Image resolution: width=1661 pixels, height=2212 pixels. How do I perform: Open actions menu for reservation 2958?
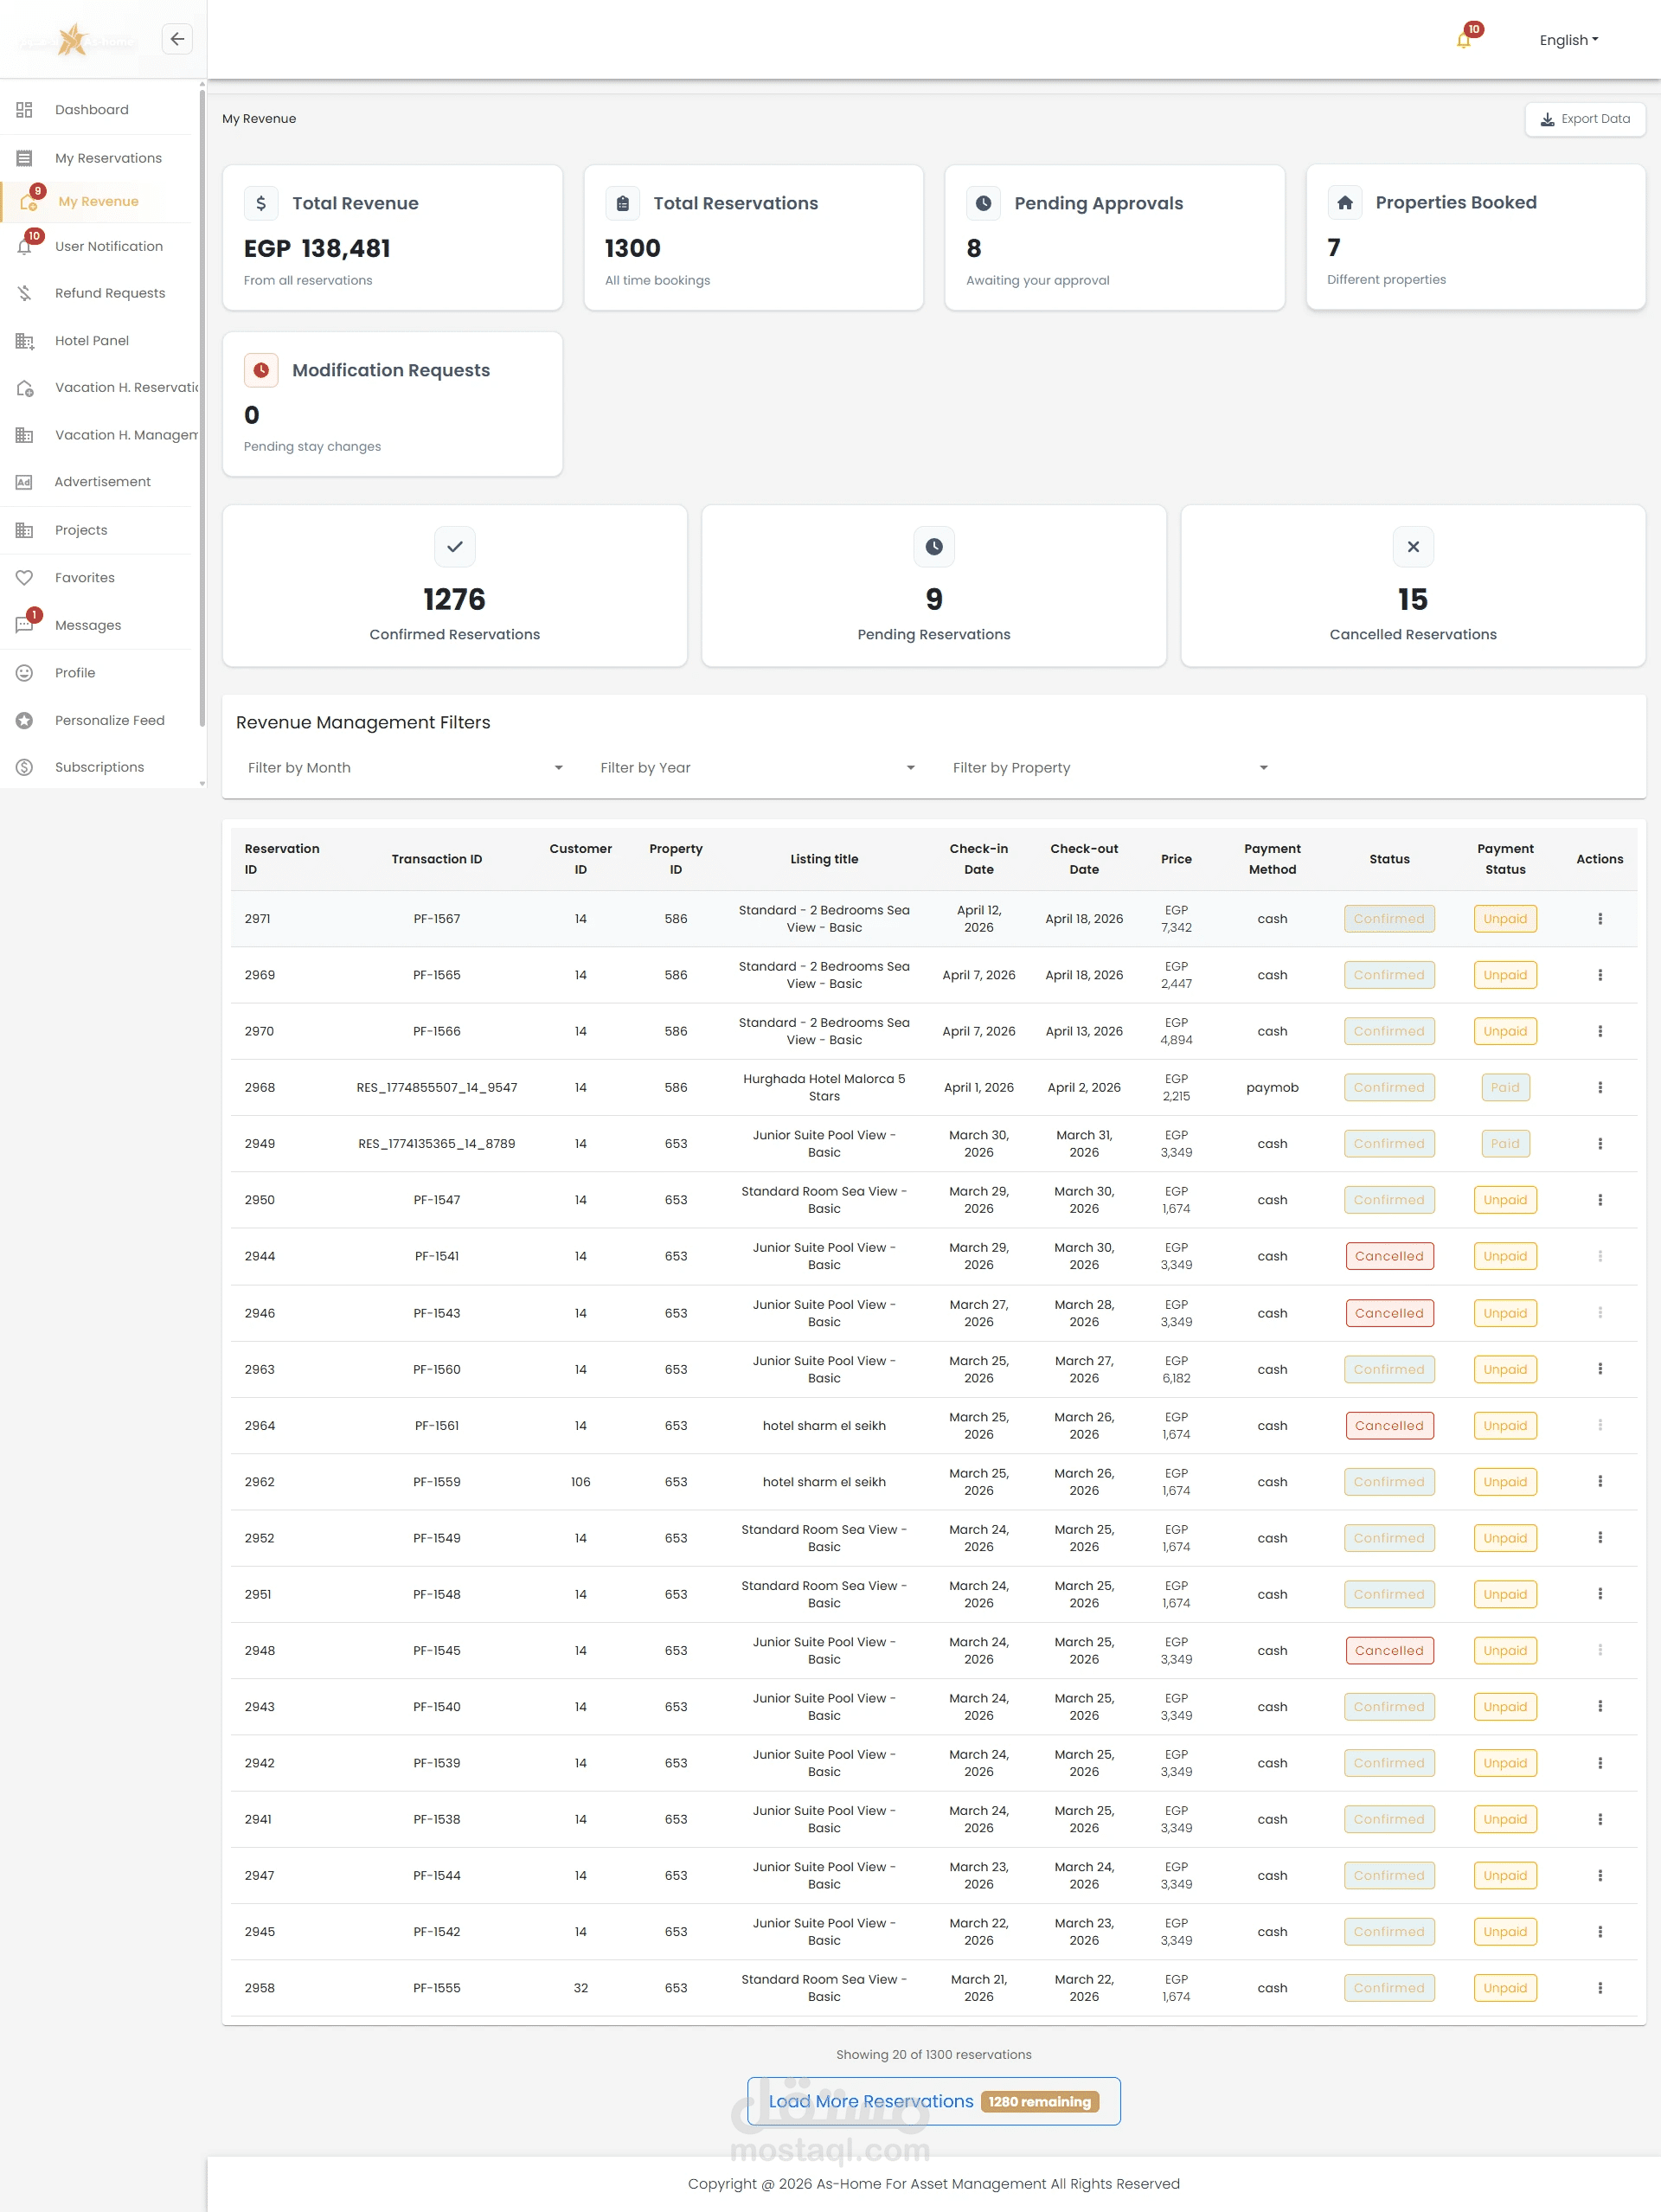(1599, 1988)
